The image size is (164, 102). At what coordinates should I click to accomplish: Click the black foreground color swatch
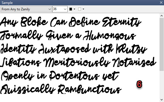[x=71, y=9]
